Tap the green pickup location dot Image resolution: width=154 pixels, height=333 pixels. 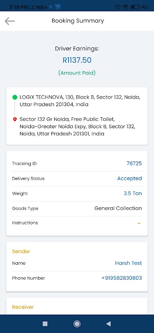(15, 97)
